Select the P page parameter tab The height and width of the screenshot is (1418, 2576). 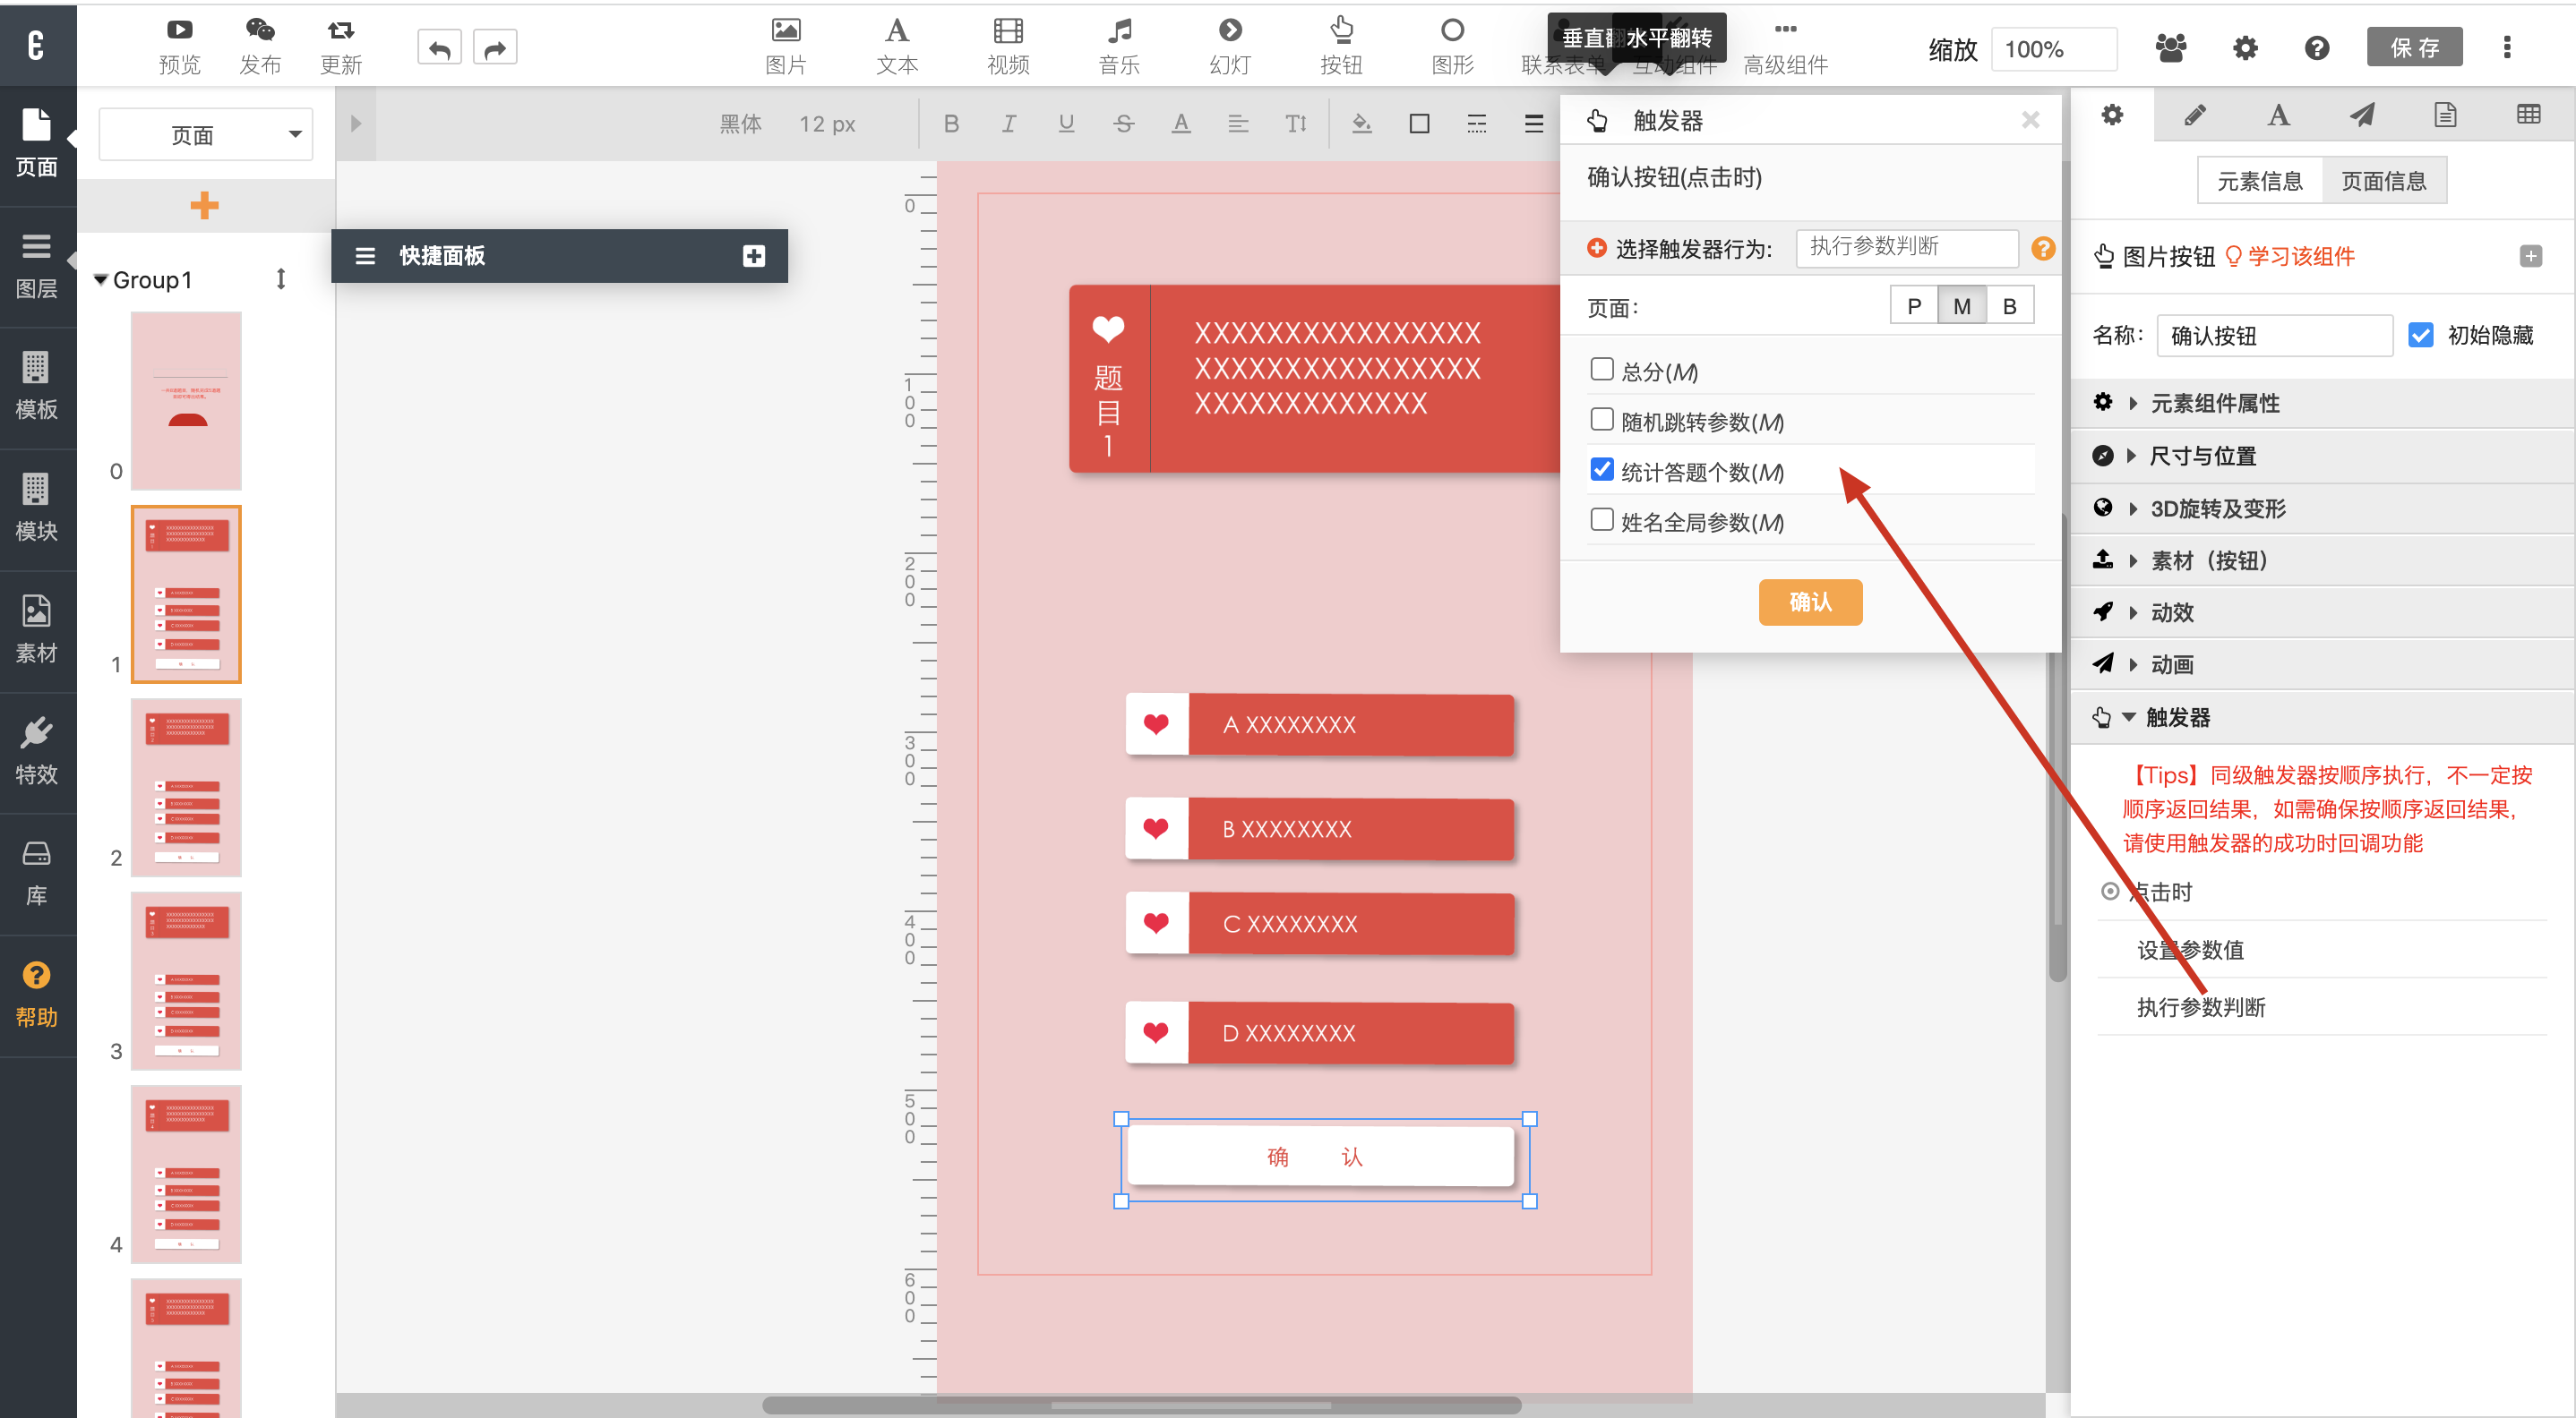point(1913,306)
